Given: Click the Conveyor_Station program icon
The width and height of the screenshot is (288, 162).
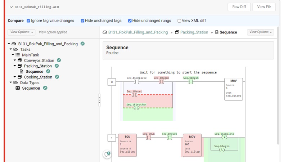Looking at the screenshot, I should pyautogui.click(x=20, y=60).
